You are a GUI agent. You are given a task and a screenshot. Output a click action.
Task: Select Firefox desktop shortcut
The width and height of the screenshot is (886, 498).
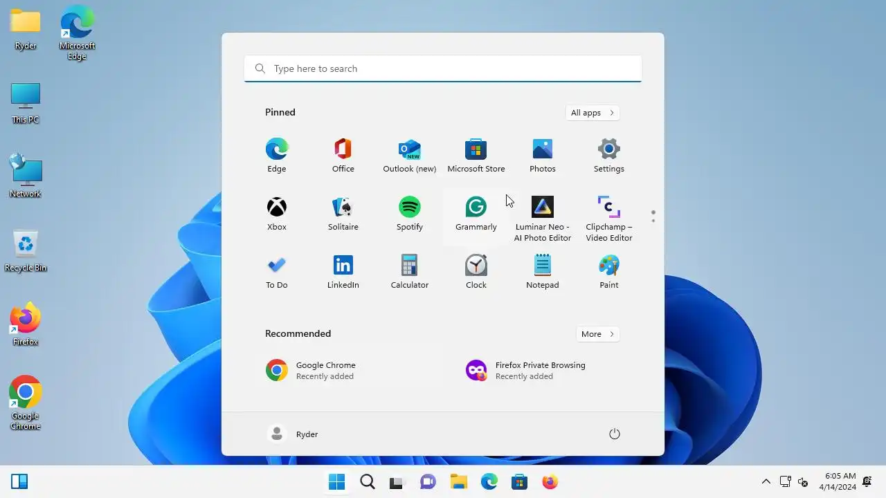pyautogui.click(x=26, y=324)
